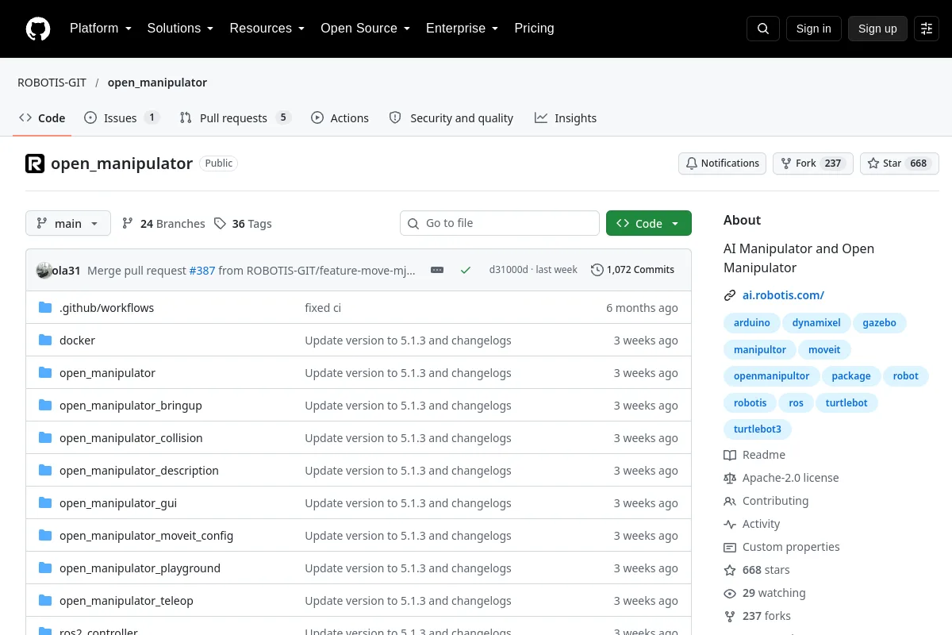
Task: Open commit hash d31000d
Action: [x=509, y=270]
